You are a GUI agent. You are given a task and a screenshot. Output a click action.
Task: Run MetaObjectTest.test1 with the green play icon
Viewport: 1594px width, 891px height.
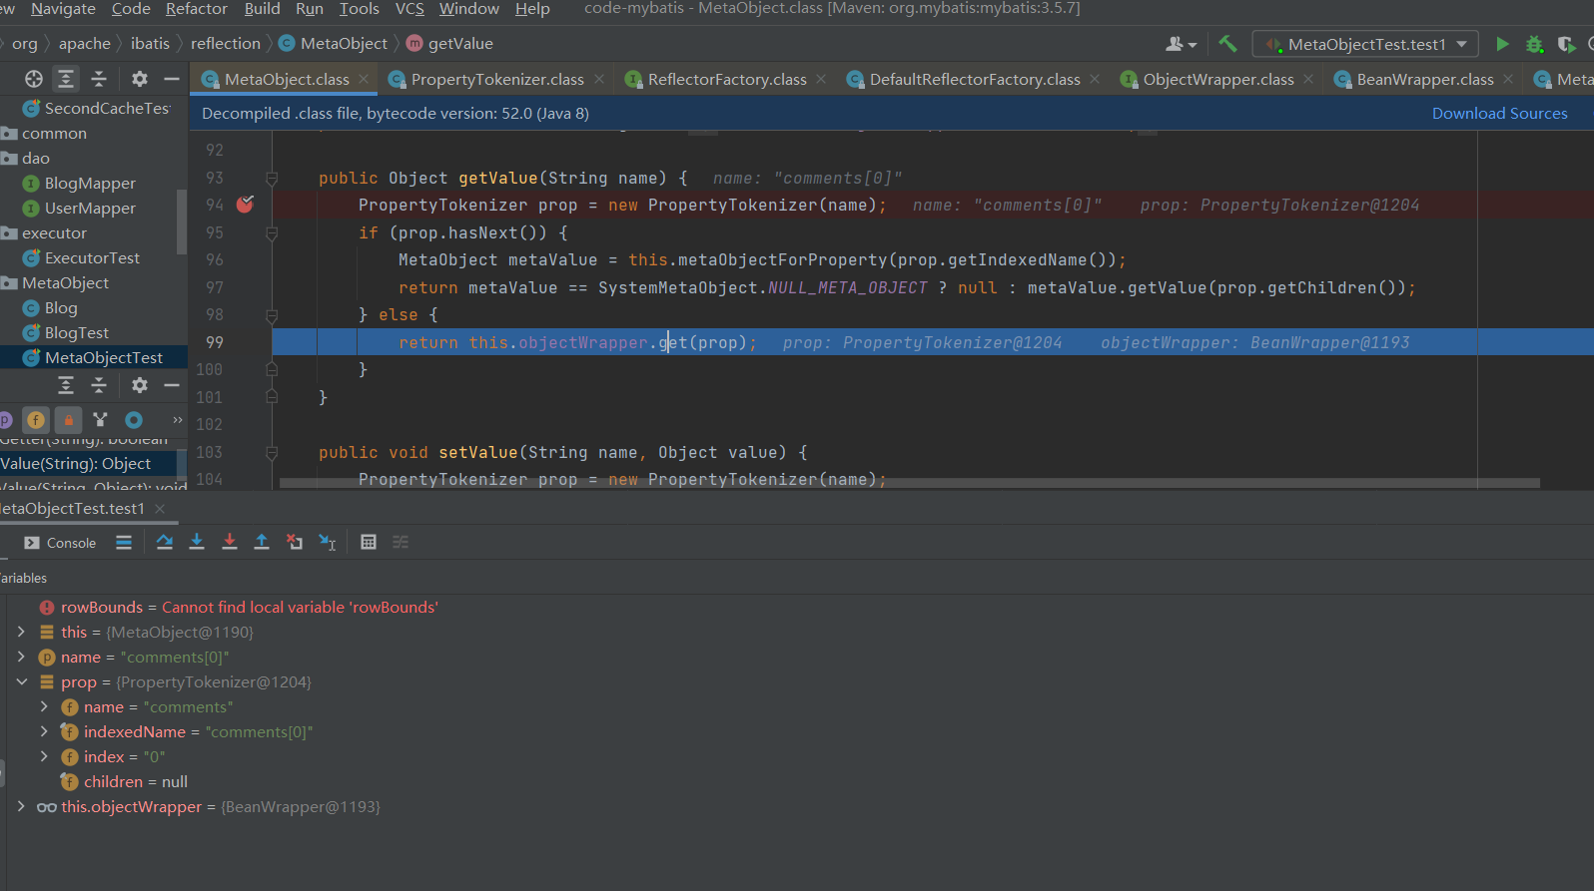click(1502, 44)
